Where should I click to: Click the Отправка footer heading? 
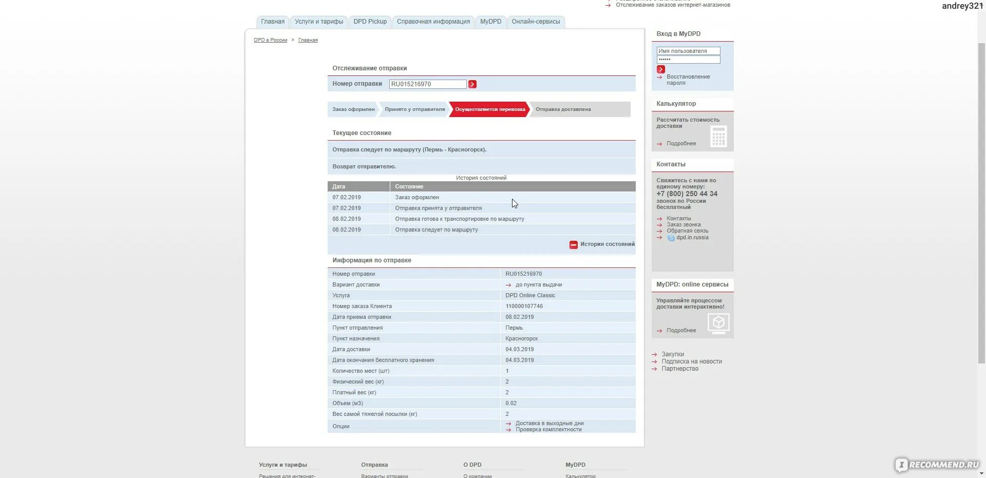(374, 465)
